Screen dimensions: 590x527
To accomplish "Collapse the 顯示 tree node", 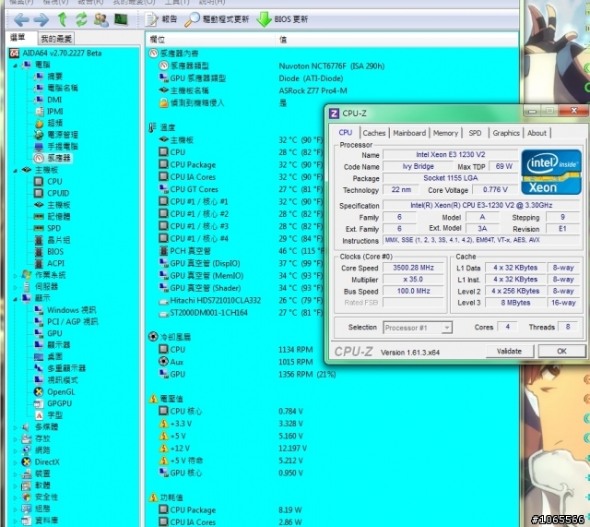I will click(16, 299).
